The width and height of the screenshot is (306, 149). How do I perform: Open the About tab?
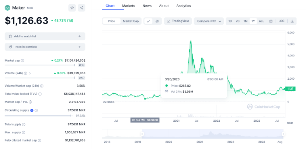click(x=164, y=6)
